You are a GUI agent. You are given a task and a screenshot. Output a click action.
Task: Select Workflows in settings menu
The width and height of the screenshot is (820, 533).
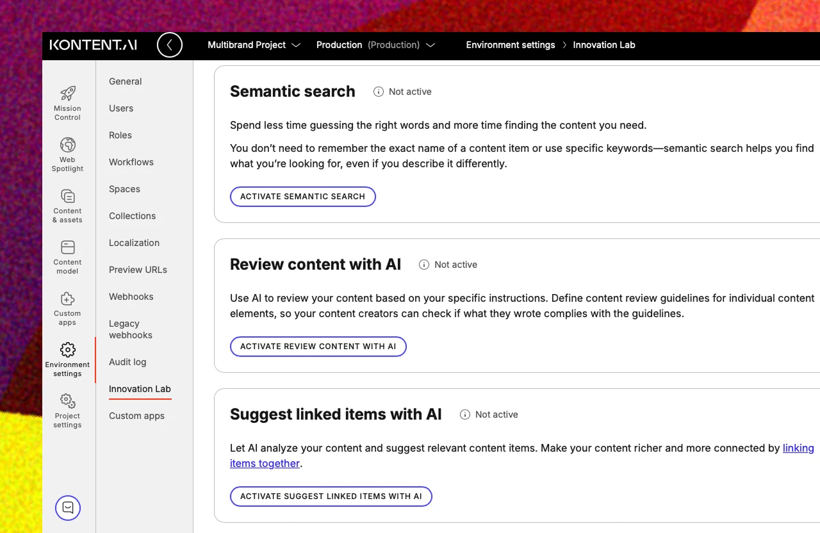[x=131, y=162]
